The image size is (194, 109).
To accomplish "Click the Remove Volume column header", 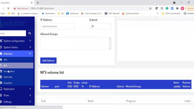I will coord(186,84).
